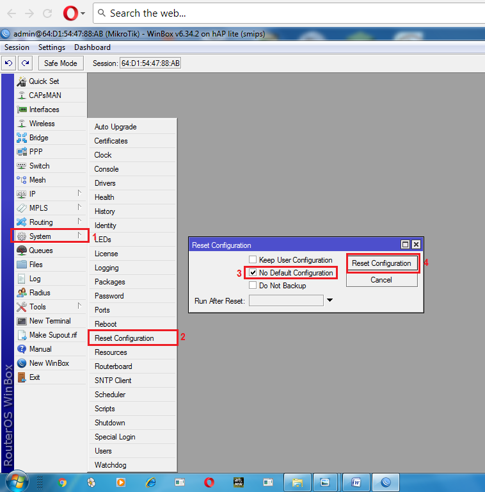
Task: Select Reset Configuration in System submenu
Action: click(132, 338)
